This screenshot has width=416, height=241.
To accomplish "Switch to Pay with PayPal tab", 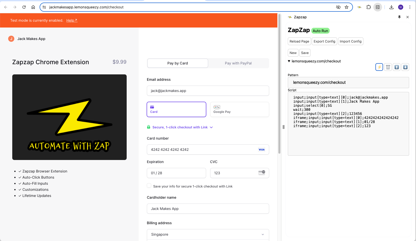I will 238,63.
